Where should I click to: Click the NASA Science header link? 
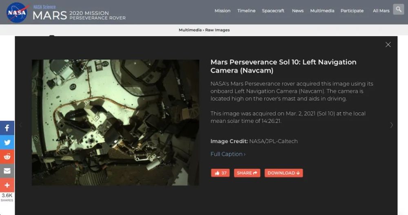tap(44, 7)
